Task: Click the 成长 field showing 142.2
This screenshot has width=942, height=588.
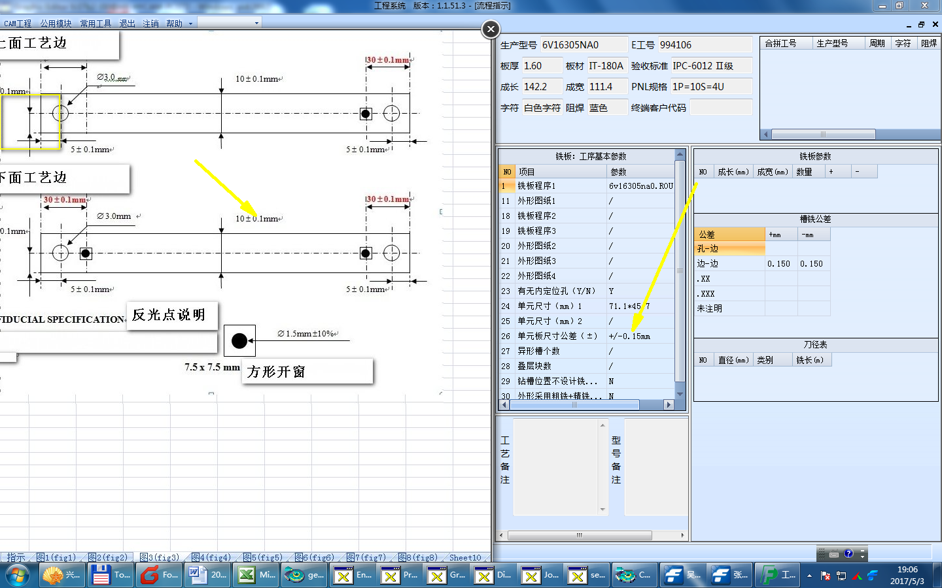Action: (542, 87)
